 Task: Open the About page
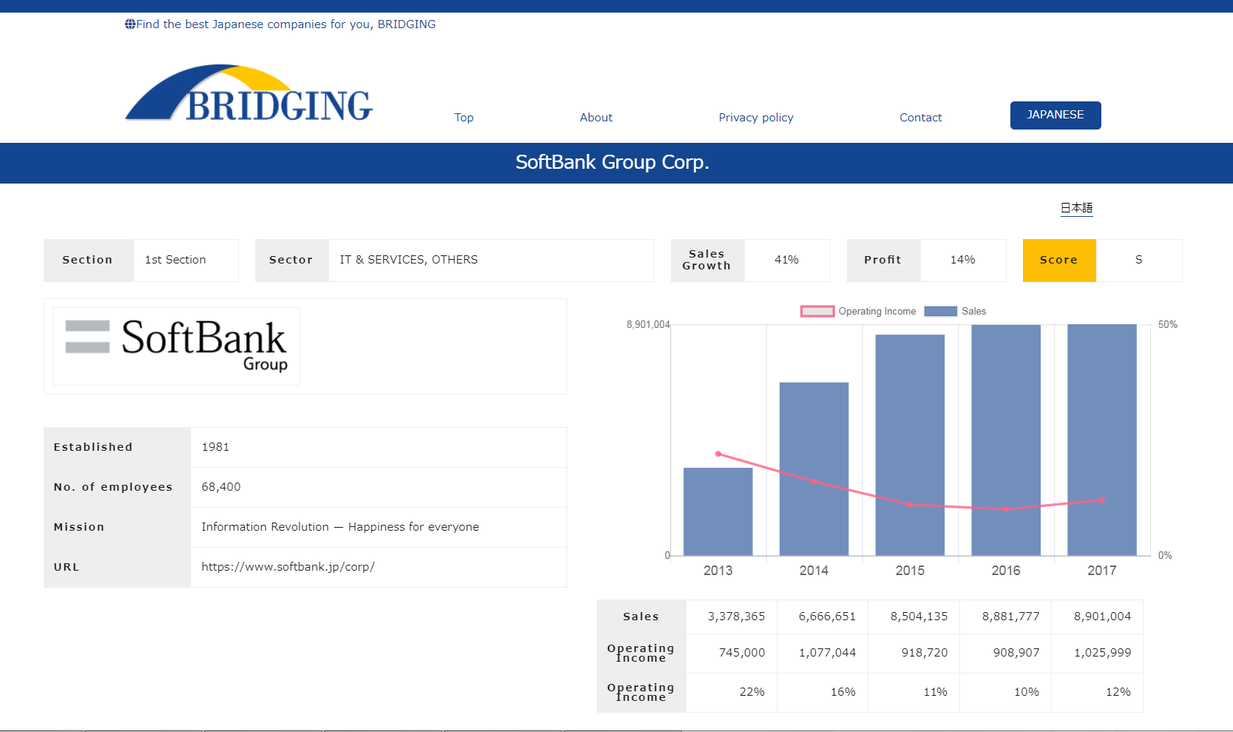point(596,117)
